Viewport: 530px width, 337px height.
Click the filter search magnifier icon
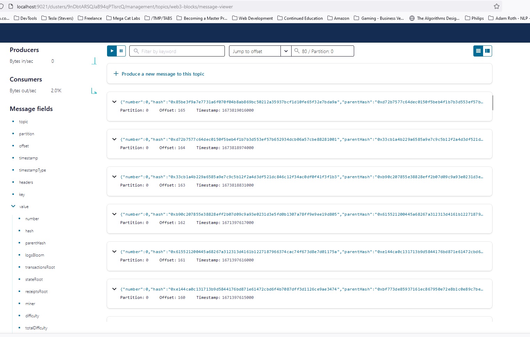pyautogui.click(x=136, y=51)
